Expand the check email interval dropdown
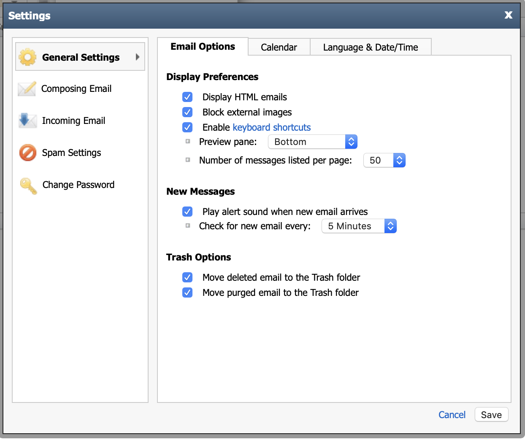The image size is (525, 440). (359, 226)
